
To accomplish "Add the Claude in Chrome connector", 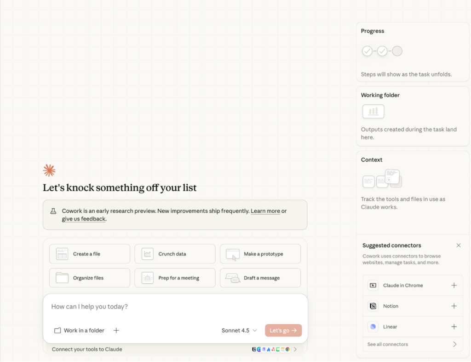I will [454, 286].
